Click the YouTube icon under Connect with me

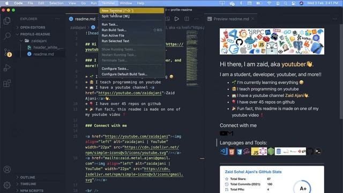[223, 133]
